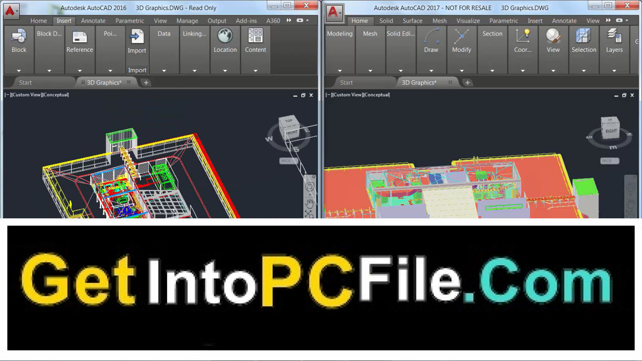Click the Block icon in AutoCAD 2016
The height and width of the screenshot is (361, 642).
click(x=19, y=36)
